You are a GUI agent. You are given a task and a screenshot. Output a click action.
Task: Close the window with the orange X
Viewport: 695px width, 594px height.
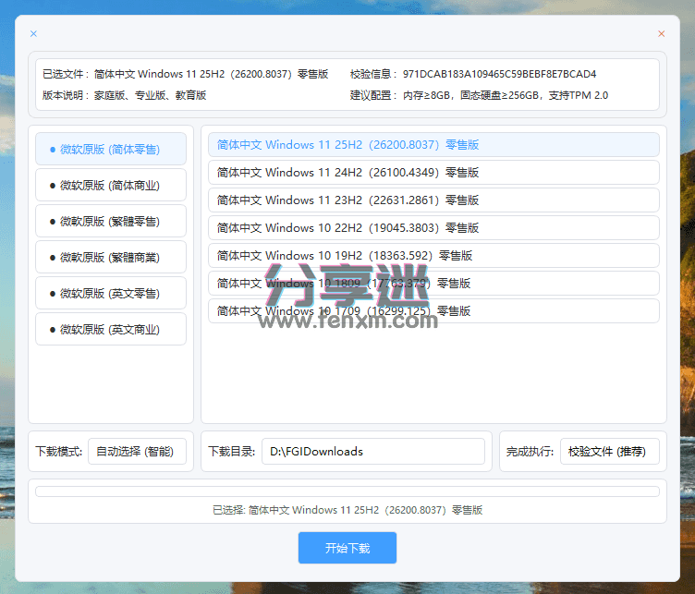click(661, 33)
